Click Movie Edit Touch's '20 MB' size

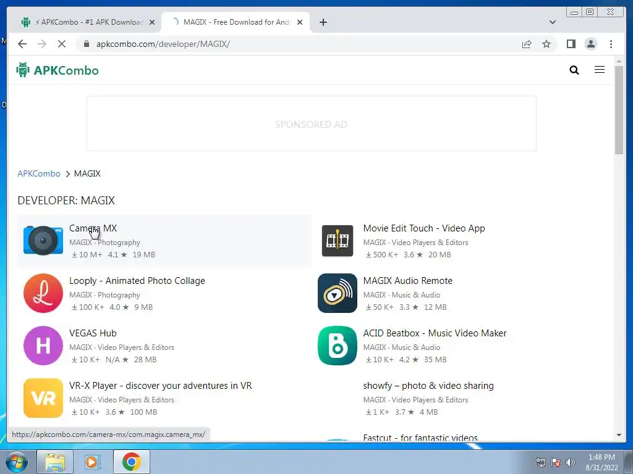tap(440, 255)
